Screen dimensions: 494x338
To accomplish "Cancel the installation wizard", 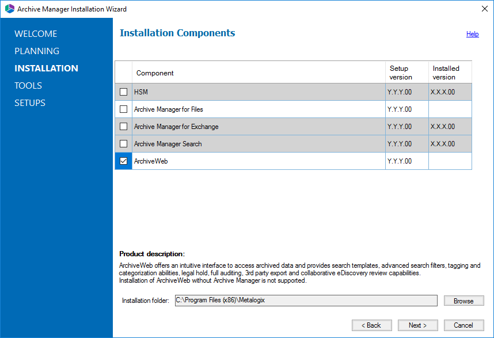I will (x=463, y=325).
